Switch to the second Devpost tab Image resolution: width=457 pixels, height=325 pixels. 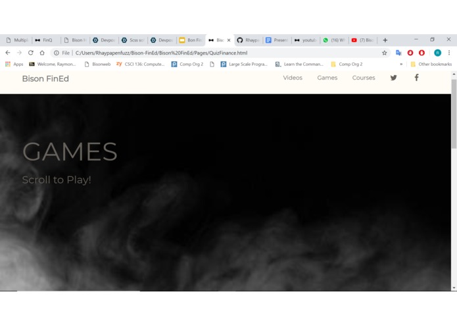162,40
